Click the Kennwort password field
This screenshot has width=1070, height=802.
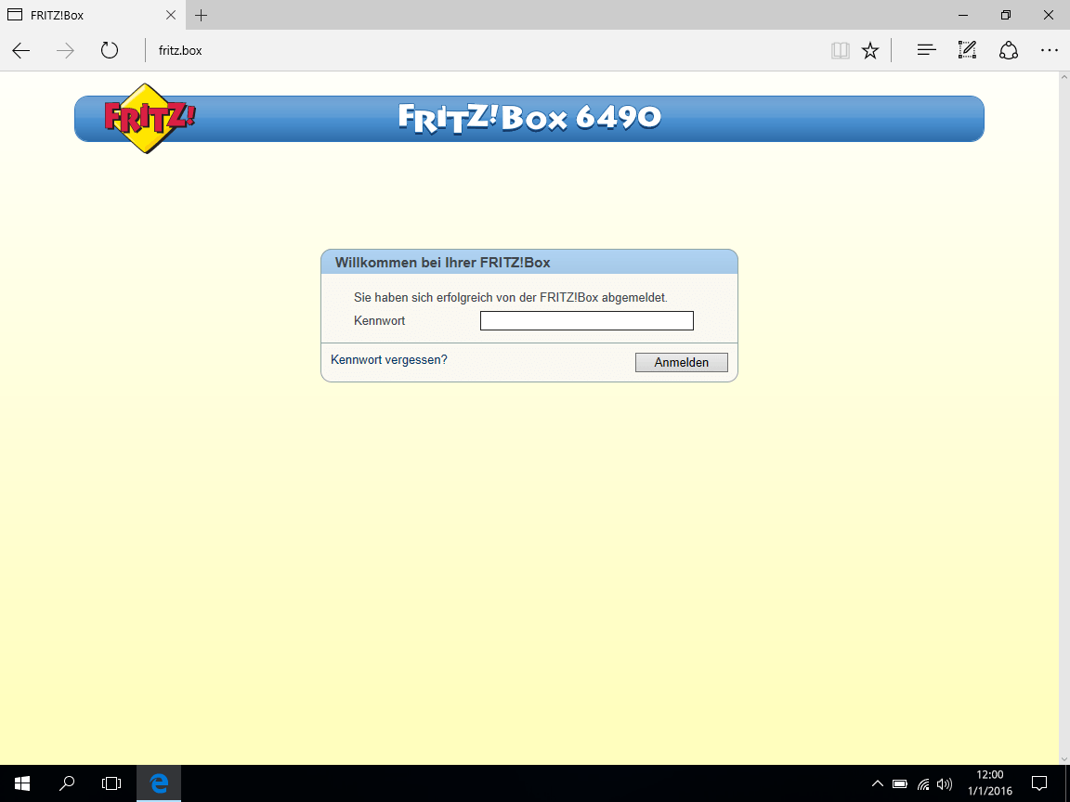(x=587, y=320)
